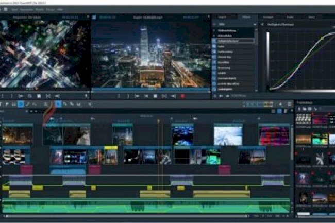Click the timeline vertical scrollbar
Screen dimensions: 335x223
292,143
